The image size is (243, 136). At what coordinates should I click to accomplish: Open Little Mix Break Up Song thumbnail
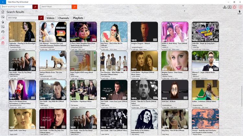(205, 32)
